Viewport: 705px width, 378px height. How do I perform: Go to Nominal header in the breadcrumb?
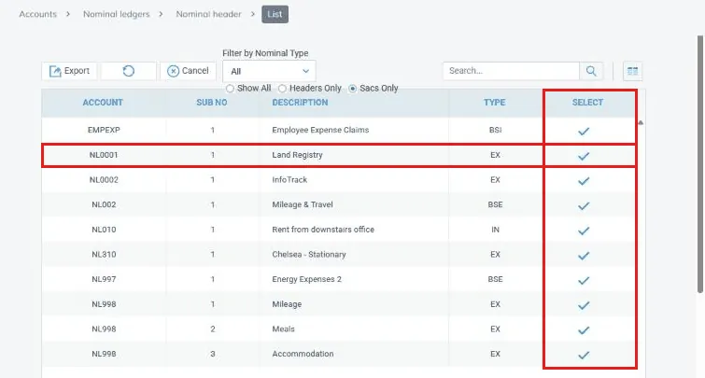coord(208,14)
